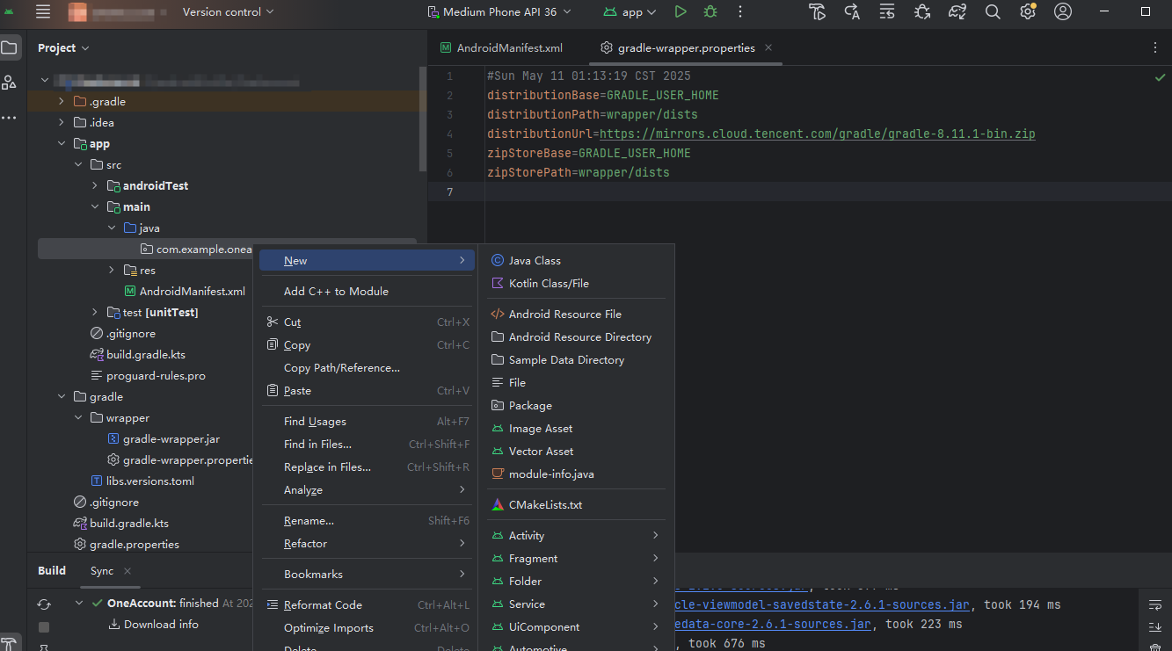
Task: Close the Sync tab in Build panel
Action: [128, 571]
